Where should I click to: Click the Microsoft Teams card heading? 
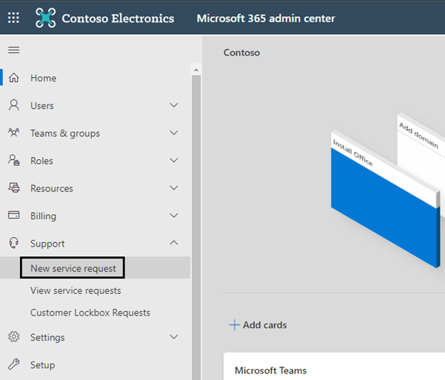[270, 370]
